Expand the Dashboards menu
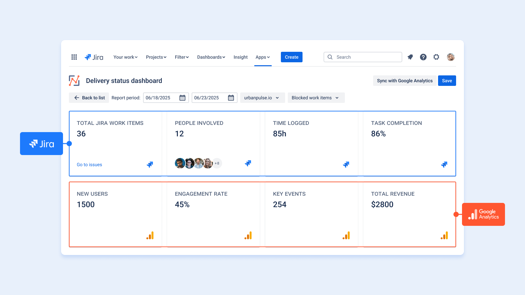Image resolution: width=525 pixels, height=295 pixels. pyautogui.click(x=211, y=57)
